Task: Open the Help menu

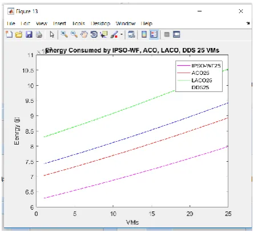Action: tap(147, 23)
